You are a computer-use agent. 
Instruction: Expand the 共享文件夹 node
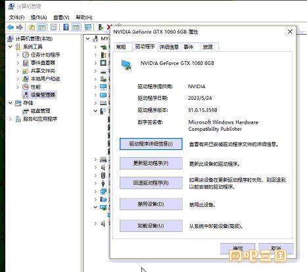(18, 71)
